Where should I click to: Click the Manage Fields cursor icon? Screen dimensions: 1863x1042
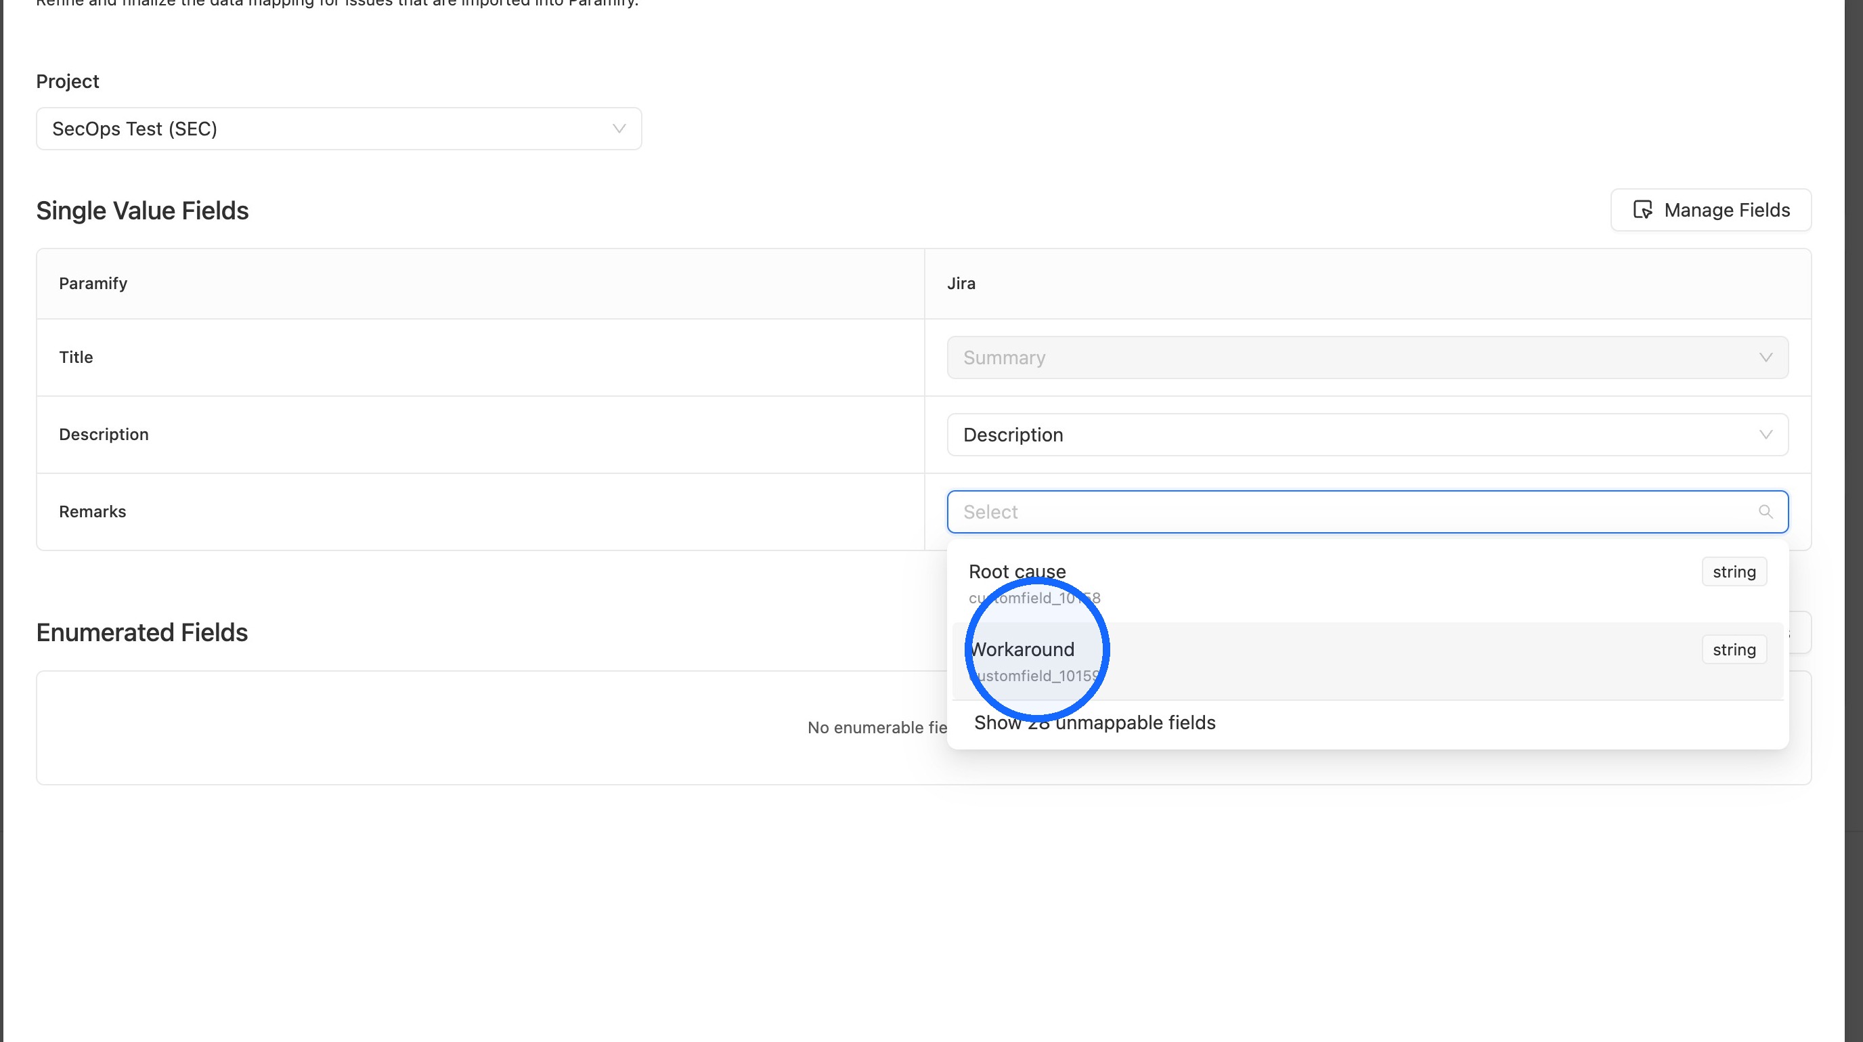tap(1642, 210)
